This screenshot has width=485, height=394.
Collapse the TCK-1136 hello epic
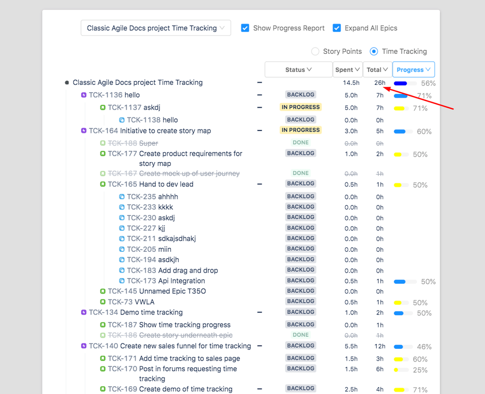point(259,95)
